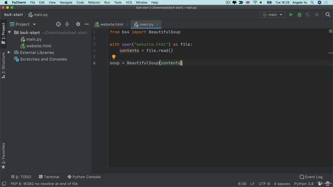
Task: Open the File menu
Action: (x=32, y=2)
